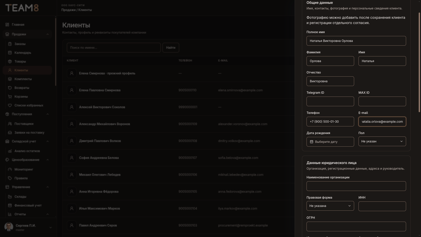Click the form panel vertical scrollbar
Viewport: 421px width, 237px height.
pyautogui.click(x=420, y=62)
